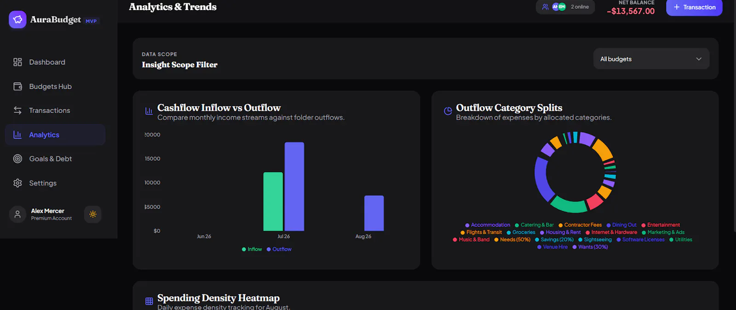
Task: Open the Dashboard page
Action: point(55,62)
